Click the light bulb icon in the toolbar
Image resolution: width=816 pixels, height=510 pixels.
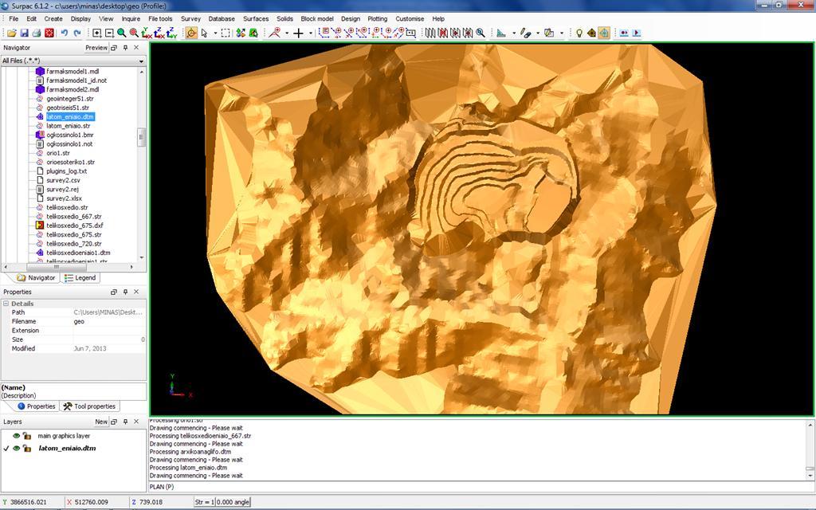click(x=579, y=33)
